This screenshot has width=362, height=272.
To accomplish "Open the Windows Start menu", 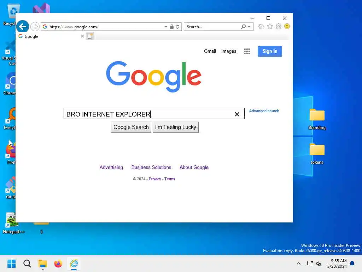I will [12, 263].
